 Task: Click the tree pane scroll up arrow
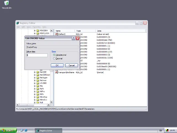[x=51, y=31]
